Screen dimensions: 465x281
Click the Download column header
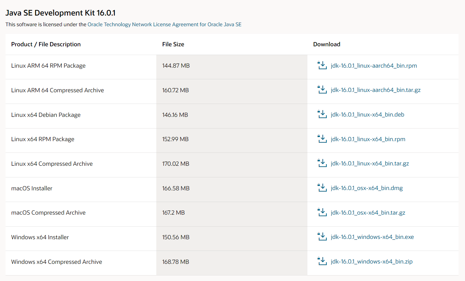[327, 44]
